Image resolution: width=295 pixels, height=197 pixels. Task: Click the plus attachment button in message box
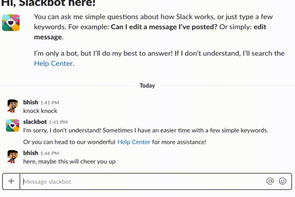(11, 181)
